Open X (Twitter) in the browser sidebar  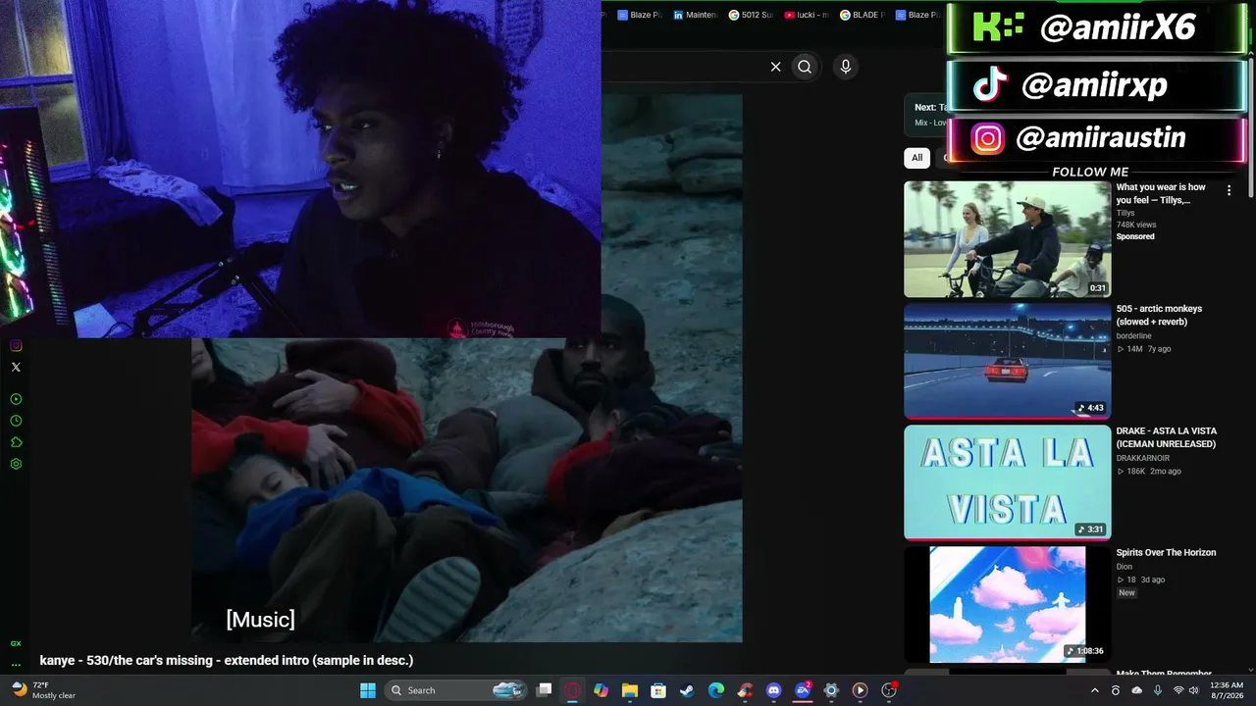[16, 367]
